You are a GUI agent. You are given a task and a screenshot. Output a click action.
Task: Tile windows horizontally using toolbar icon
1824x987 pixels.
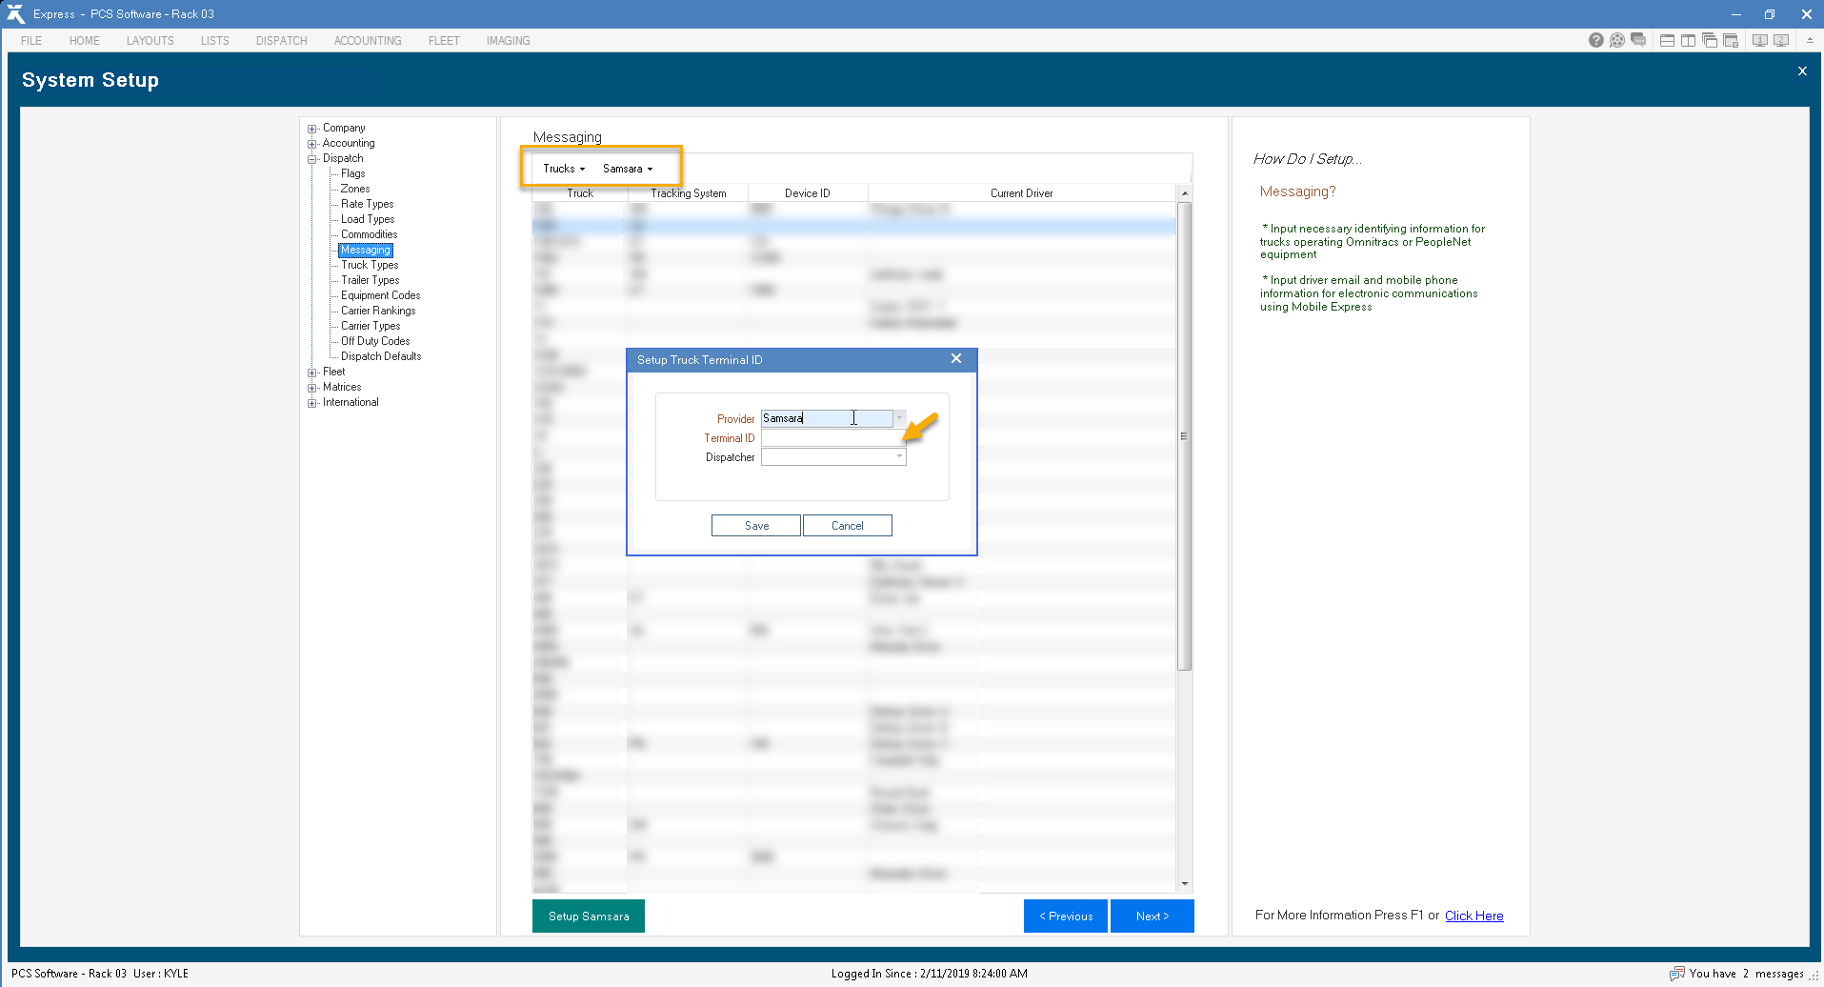point(1667,40)
